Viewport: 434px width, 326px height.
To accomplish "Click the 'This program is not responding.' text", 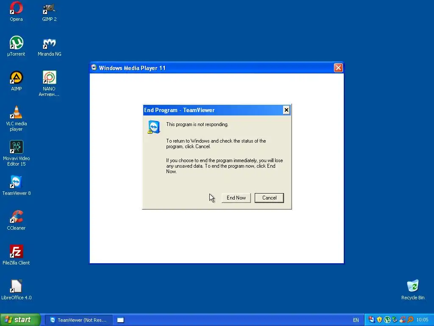I will click(197, 124).
